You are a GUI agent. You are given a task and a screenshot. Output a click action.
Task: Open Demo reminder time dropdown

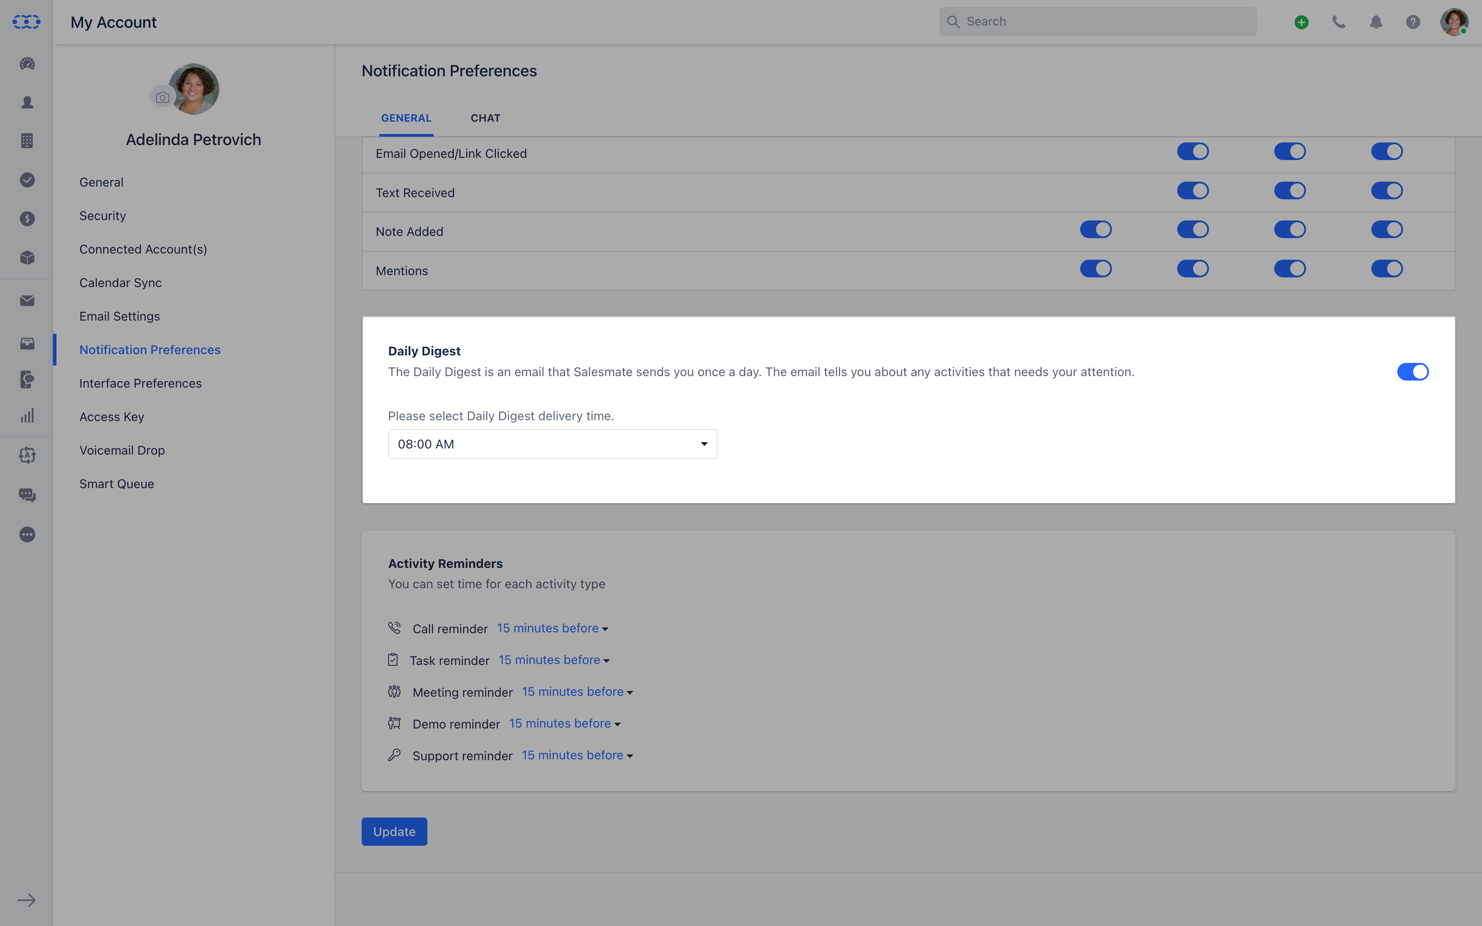565,724
